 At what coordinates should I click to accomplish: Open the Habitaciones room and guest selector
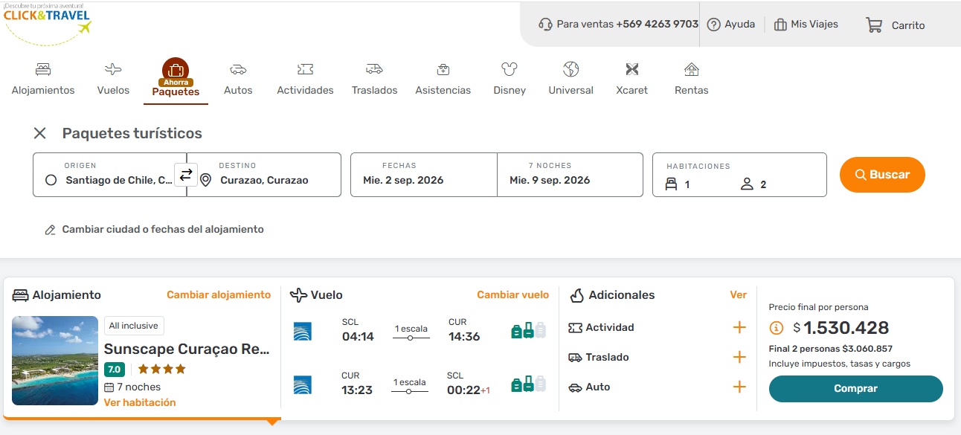[739, 175]
